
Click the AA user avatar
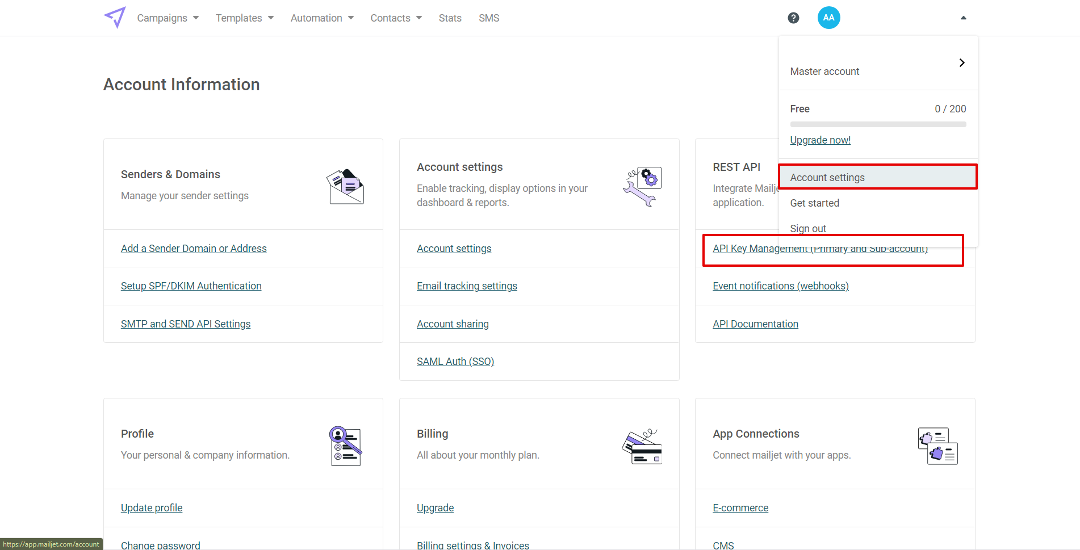coord(828,18)
